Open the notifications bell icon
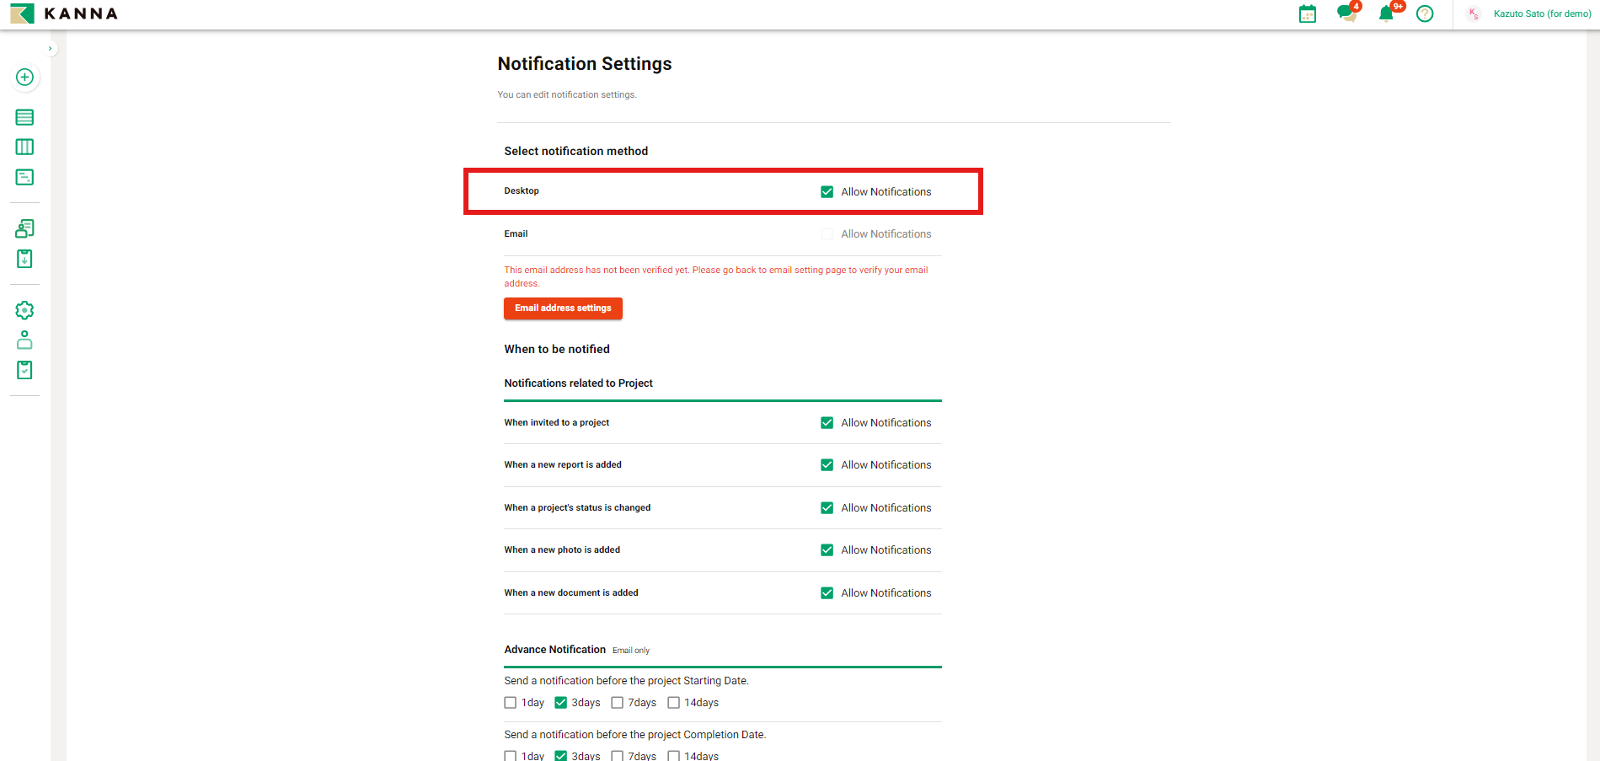The height and width of the screenshot is (761, 1600). pos(1386,14)
